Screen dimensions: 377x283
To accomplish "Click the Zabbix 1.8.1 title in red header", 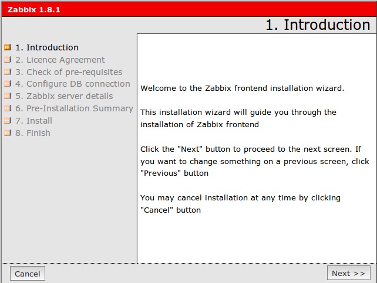I will [x=33, y=10].
